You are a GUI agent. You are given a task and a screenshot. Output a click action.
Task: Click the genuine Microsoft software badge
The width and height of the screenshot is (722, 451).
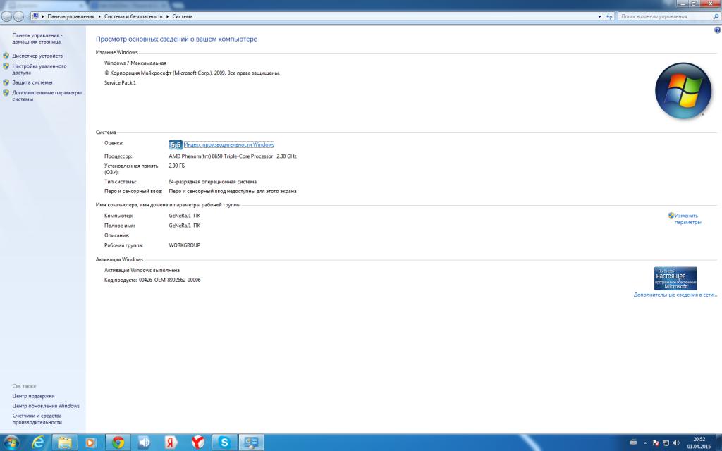(x=675, y=278)
